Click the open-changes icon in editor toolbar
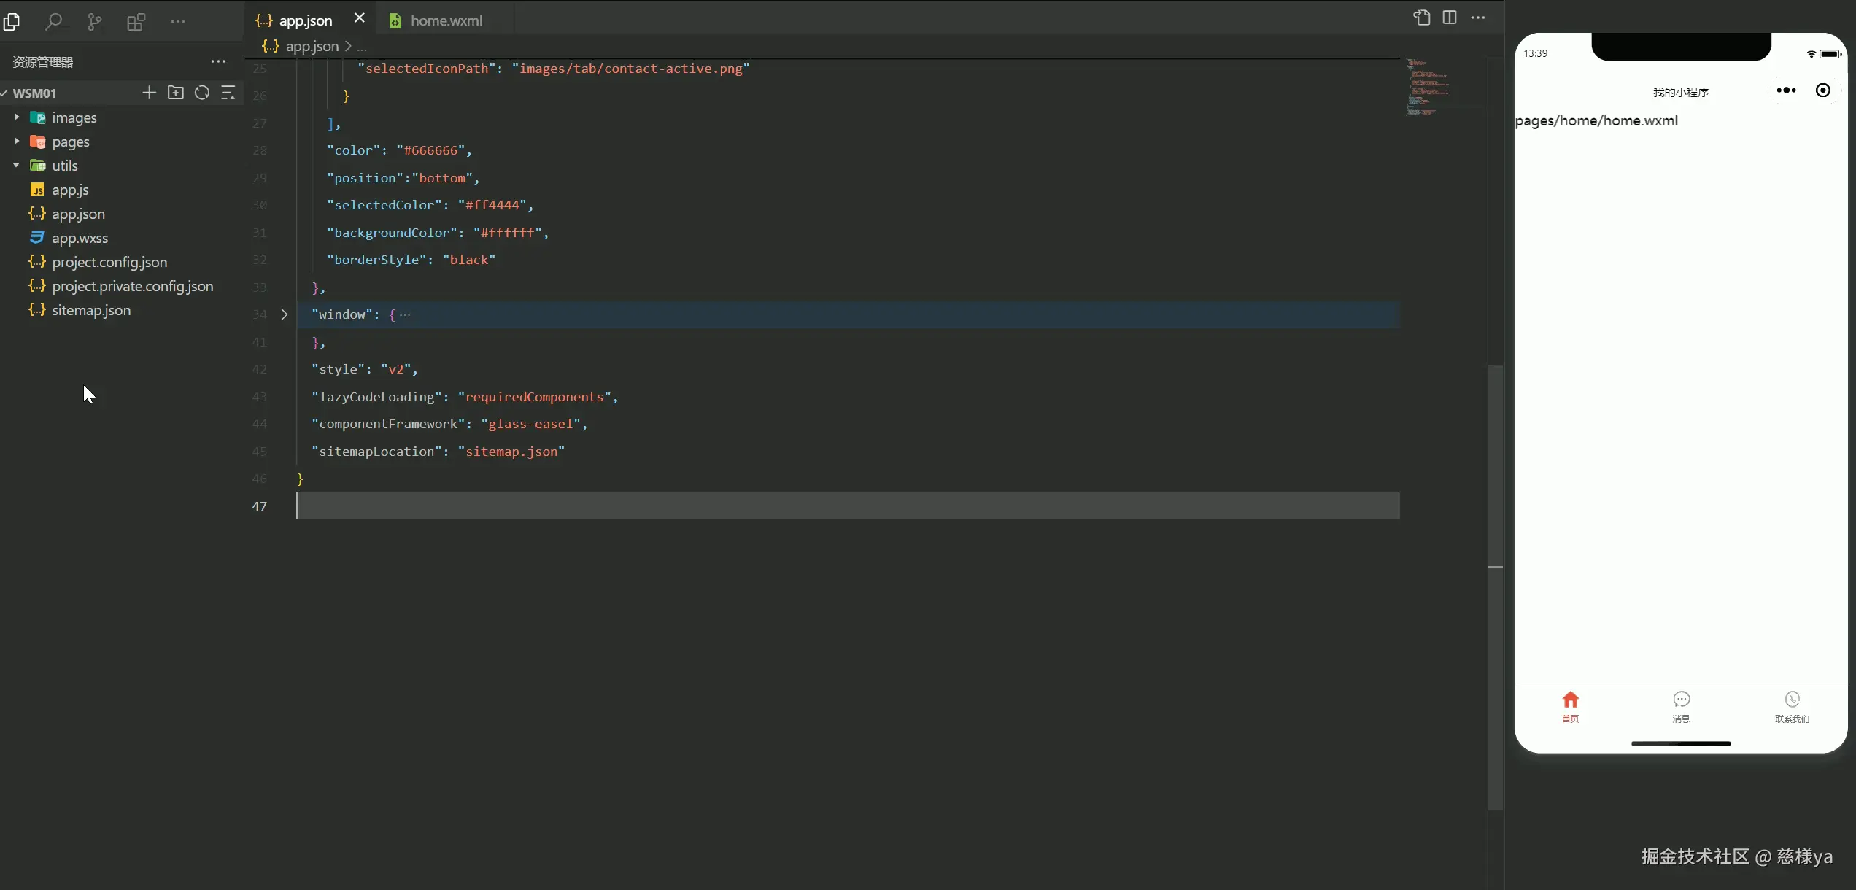 click(1421, 18)
